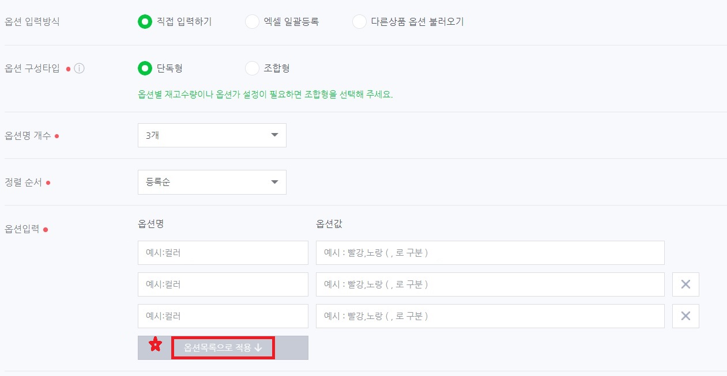Click third row 옵션명 input field
Viewport: 727px width, 376px height.
click(x=223, y=316)
